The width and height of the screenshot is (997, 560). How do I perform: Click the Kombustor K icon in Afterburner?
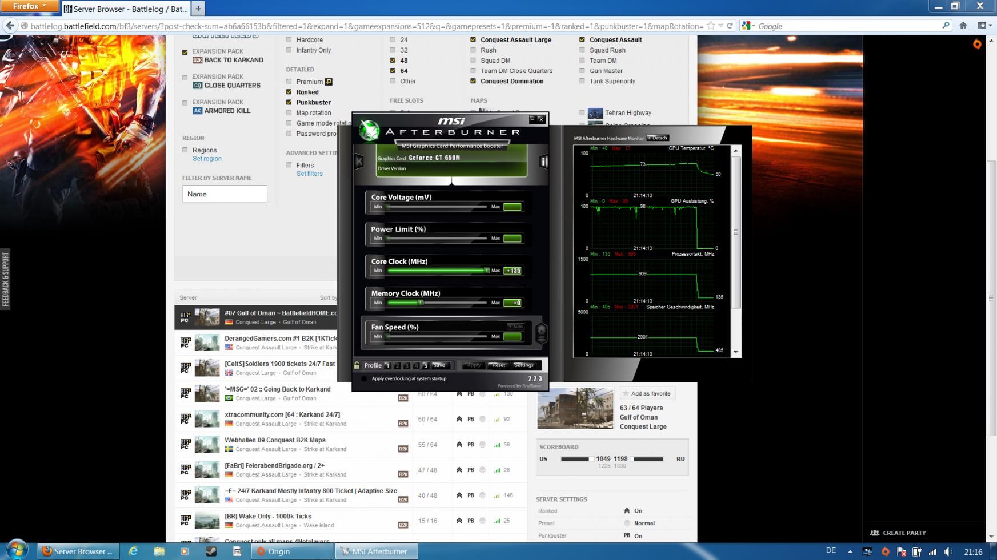tap(359, 162)
